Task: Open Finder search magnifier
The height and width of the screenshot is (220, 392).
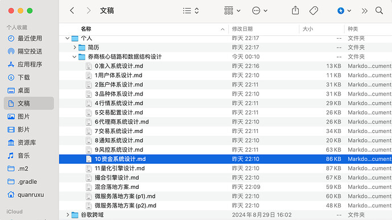Action: (x=379, y=10)
